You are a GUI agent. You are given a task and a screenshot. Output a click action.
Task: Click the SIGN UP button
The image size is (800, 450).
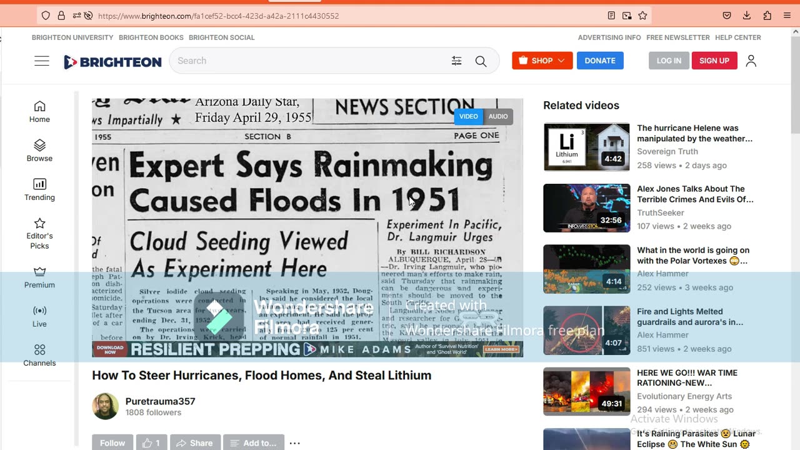point(714,61)
